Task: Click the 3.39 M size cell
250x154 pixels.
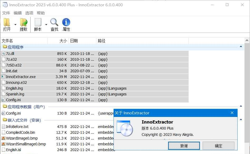Action: pyautogui.click(x=61, y=77)
